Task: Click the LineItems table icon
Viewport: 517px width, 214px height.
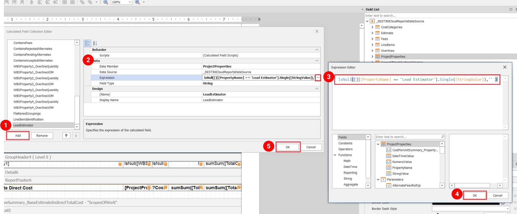Action: tap(377, 45)
